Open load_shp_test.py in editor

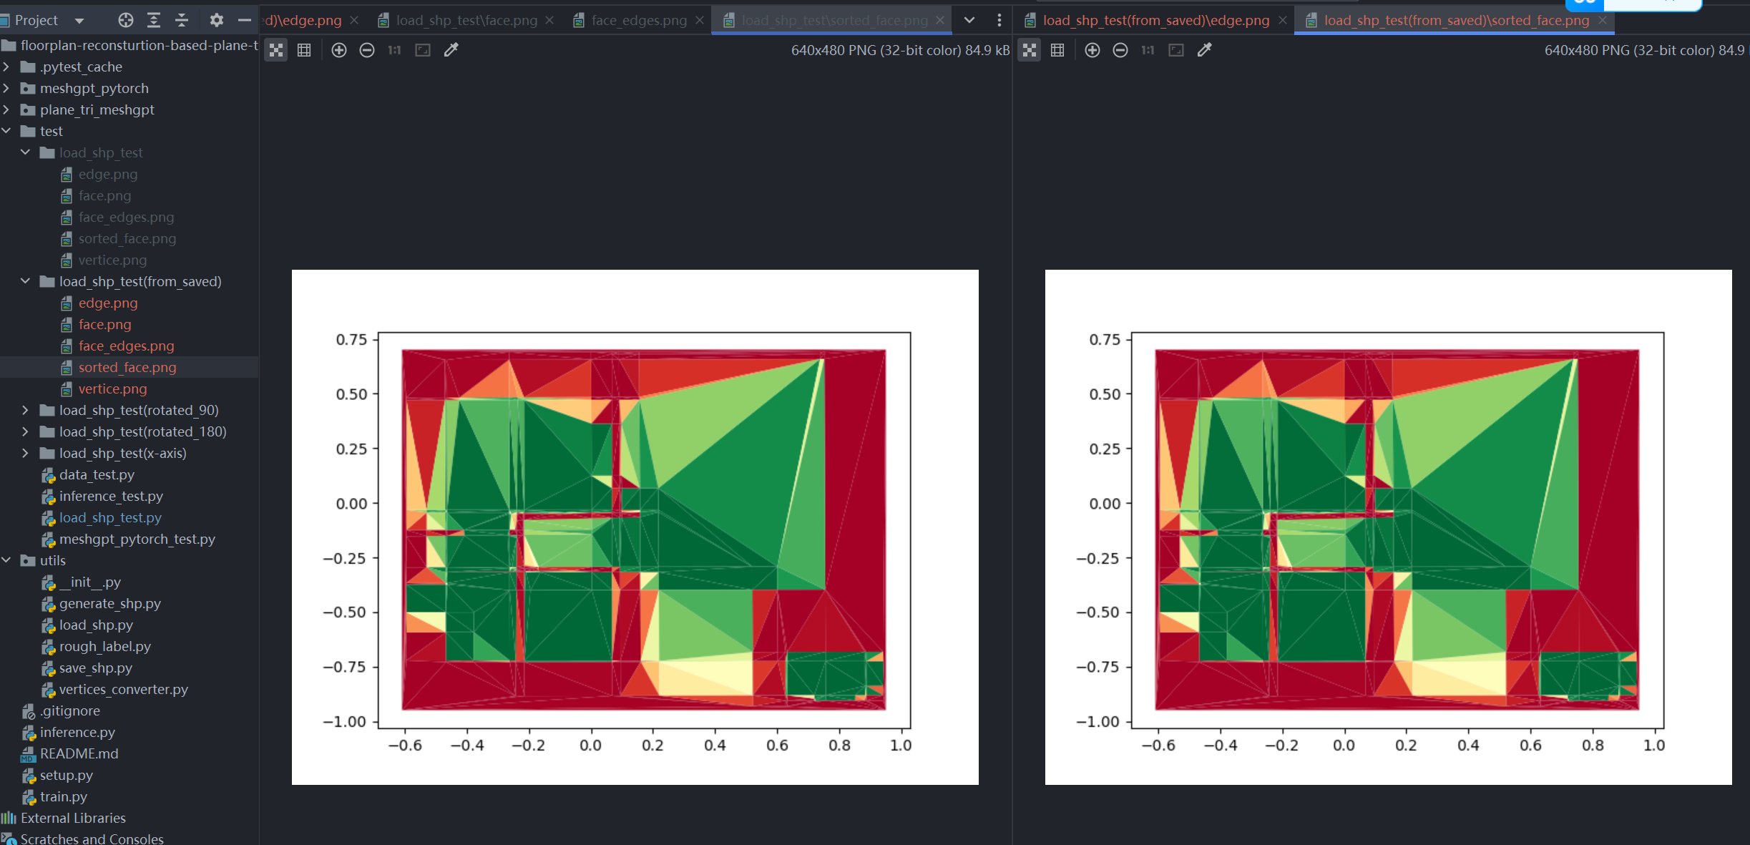pos(110,517)
